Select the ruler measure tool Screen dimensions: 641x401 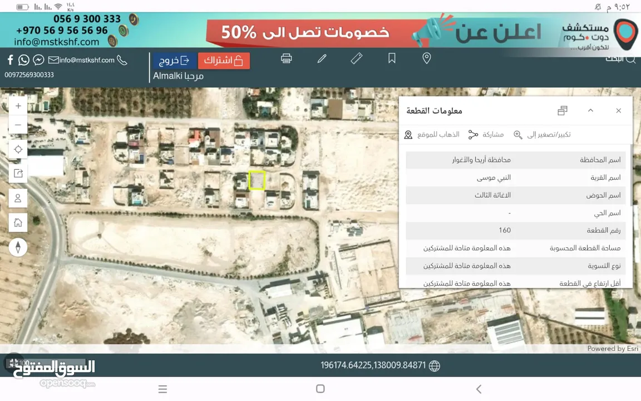click(x=357, y=58)
